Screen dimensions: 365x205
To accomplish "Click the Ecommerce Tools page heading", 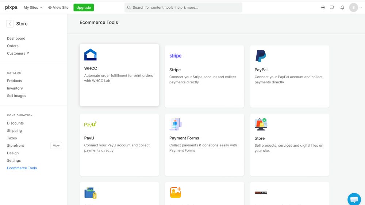I will coord(99,22).
